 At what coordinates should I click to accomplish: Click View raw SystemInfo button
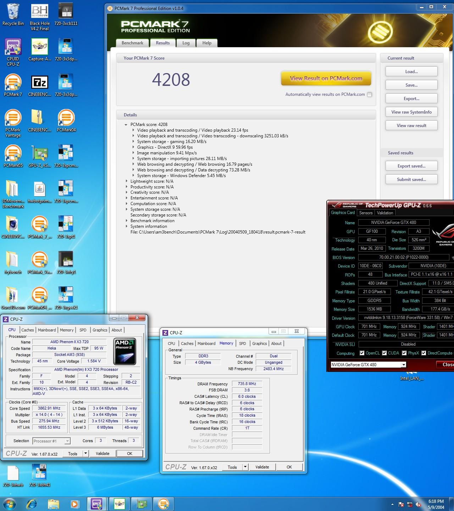(x=411, y=112)
